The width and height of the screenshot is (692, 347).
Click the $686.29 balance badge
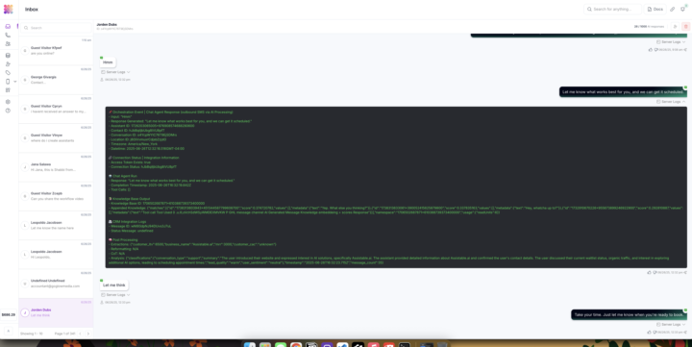(x=9, y=314)
